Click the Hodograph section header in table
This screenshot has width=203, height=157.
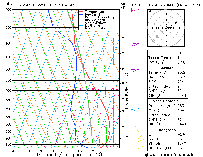point(166,130)
